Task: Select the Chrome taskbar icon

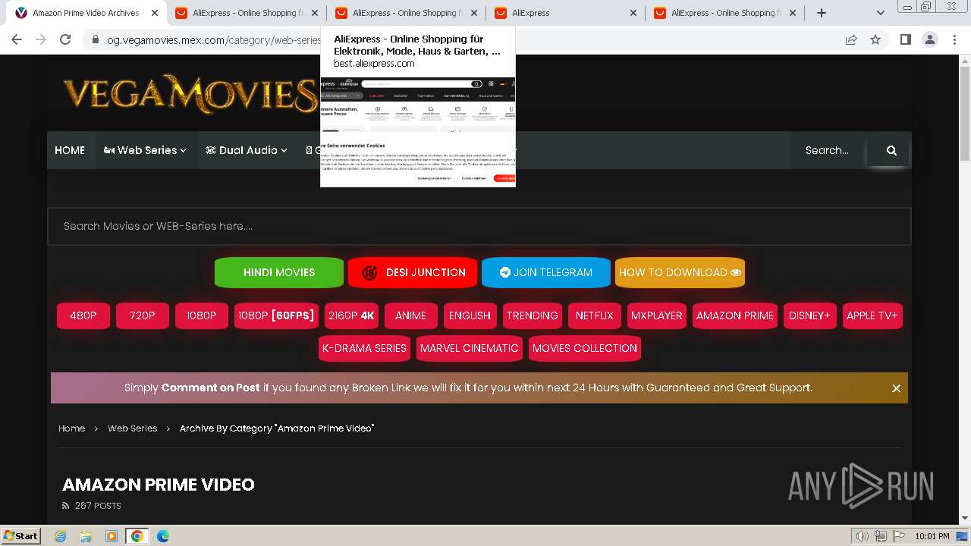Action: [137, 536]
